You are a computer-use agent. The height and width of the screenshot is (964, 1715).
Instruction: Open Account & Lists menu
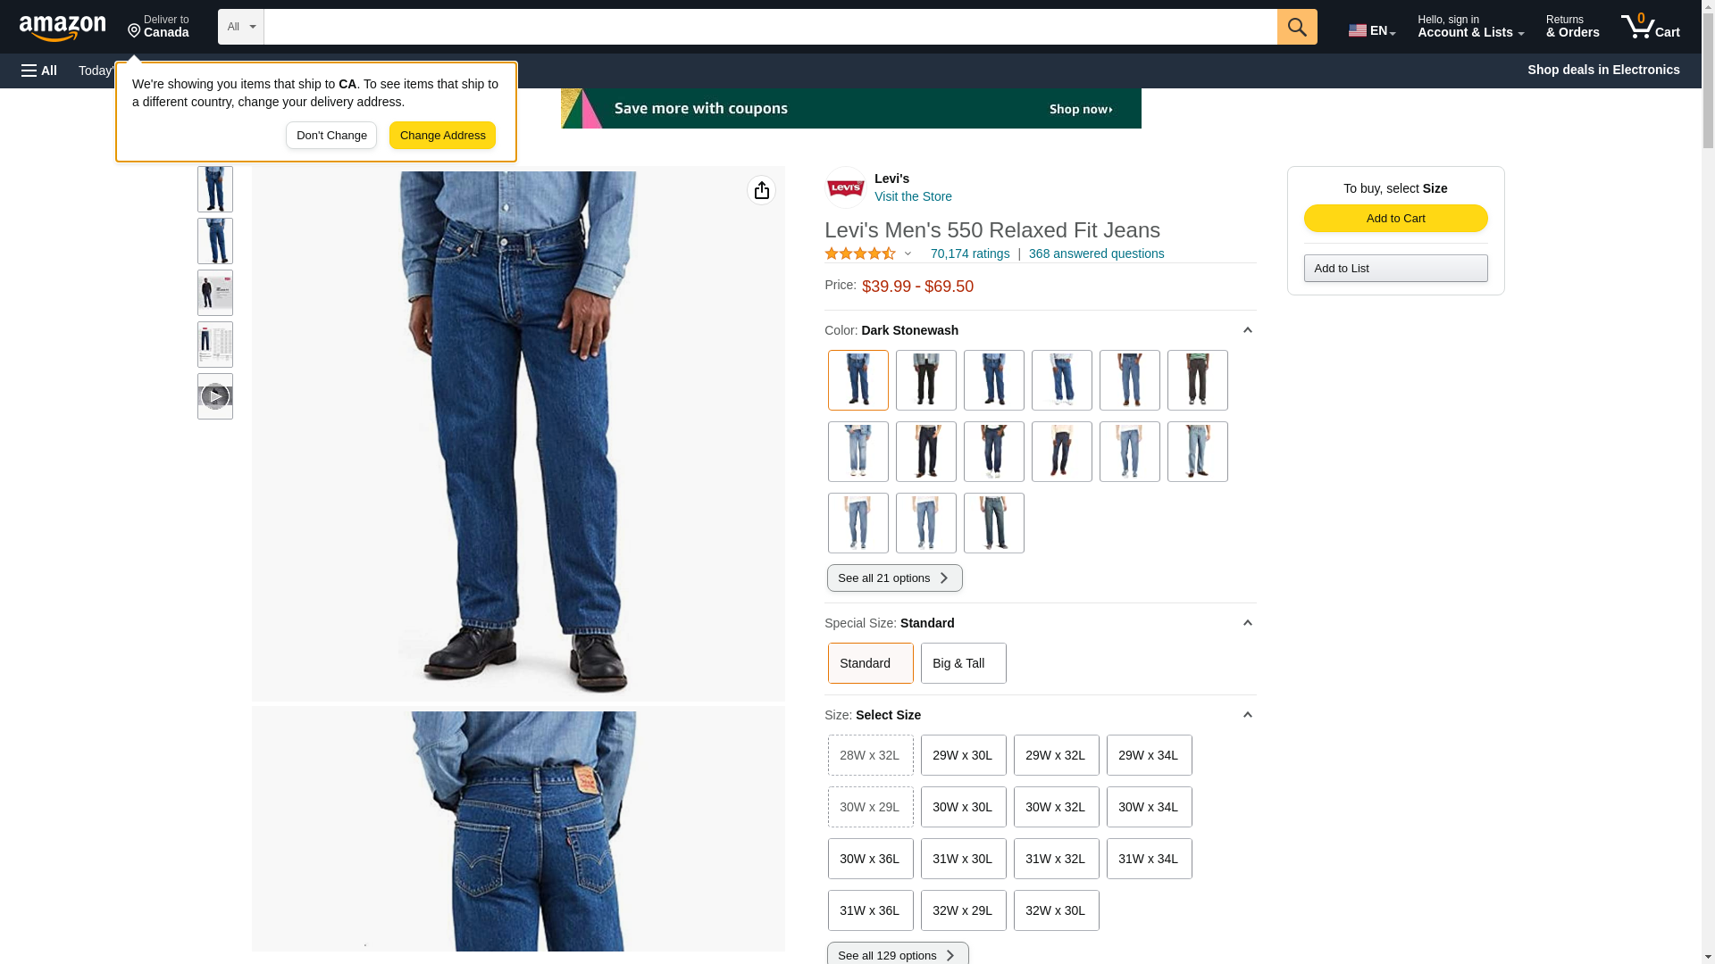(1470, 27)
